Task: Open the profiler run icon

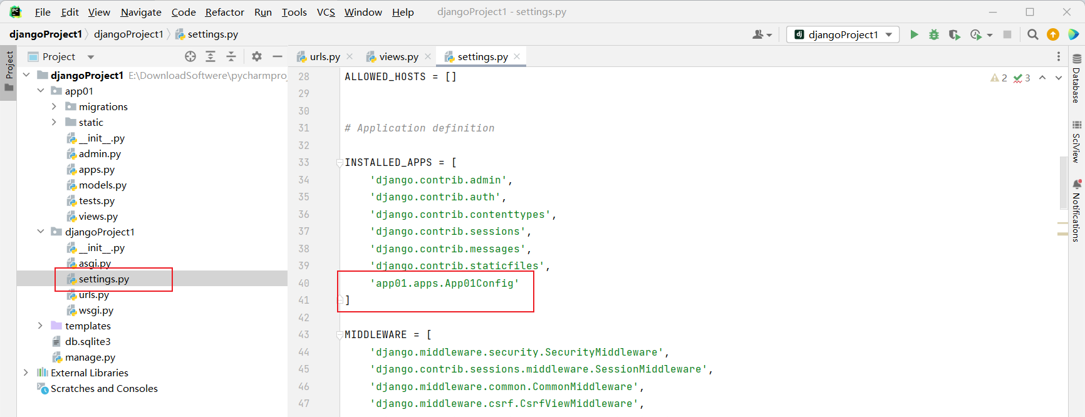Action: tap(976, 34)
